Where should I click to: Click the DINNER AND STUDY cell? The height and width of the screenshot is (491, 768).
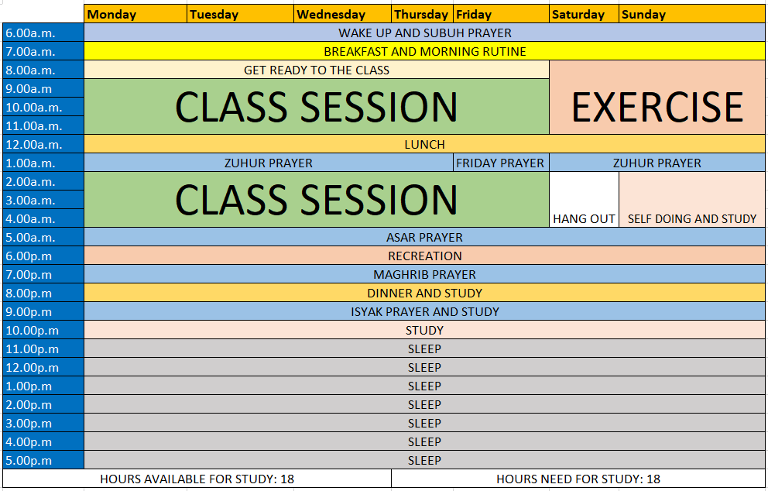pos(424,294)
